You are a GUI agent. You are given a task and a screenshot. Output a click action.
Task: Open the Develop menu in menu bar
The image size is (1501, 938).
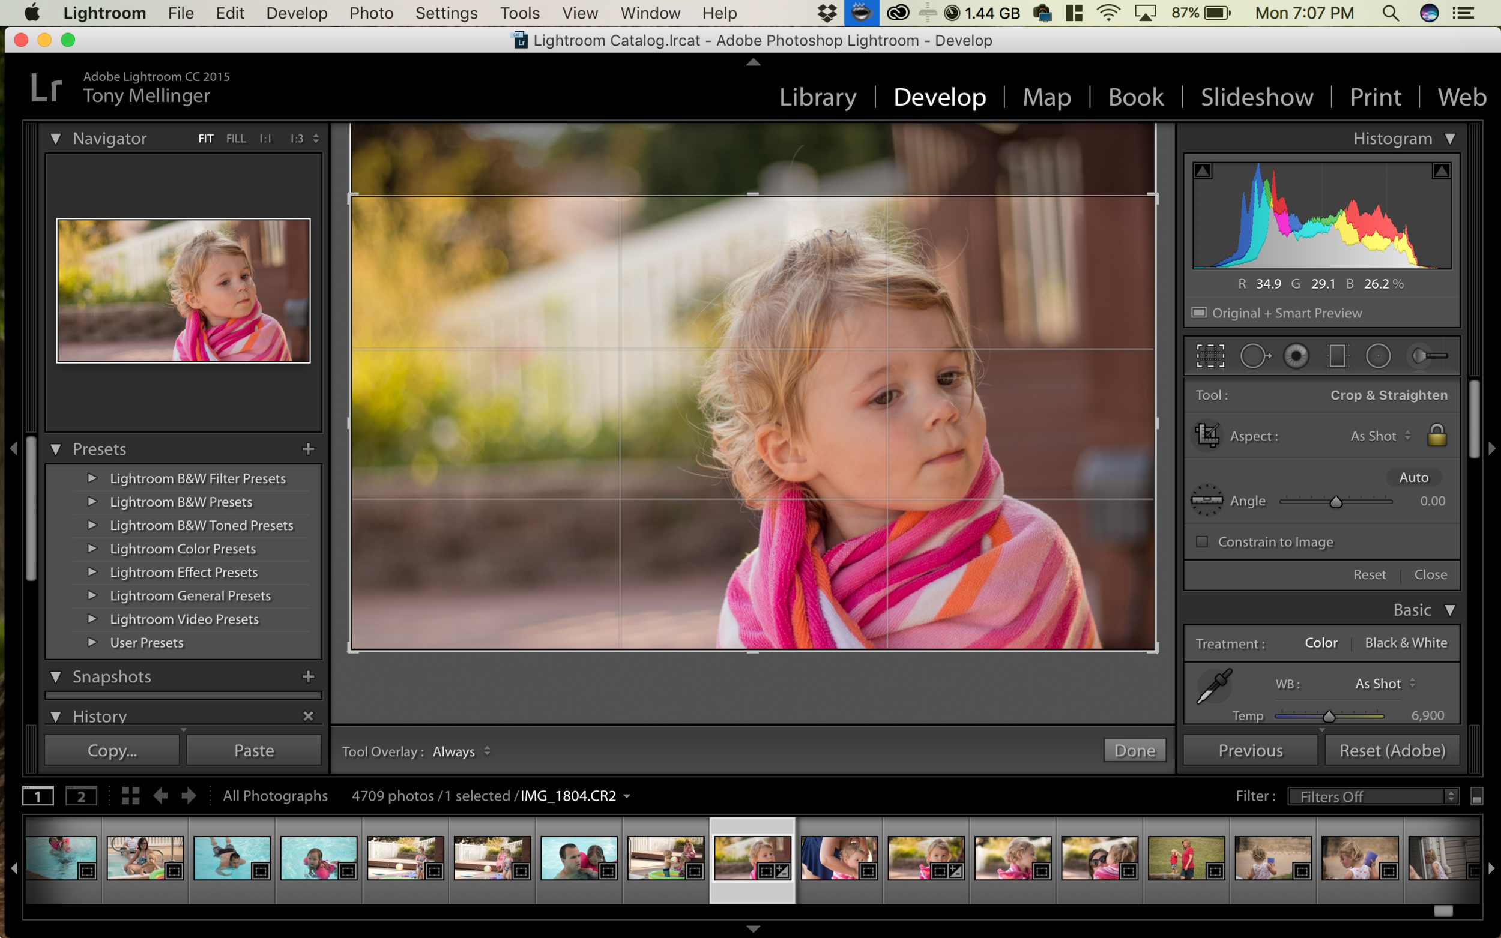(x=297, y=13)
